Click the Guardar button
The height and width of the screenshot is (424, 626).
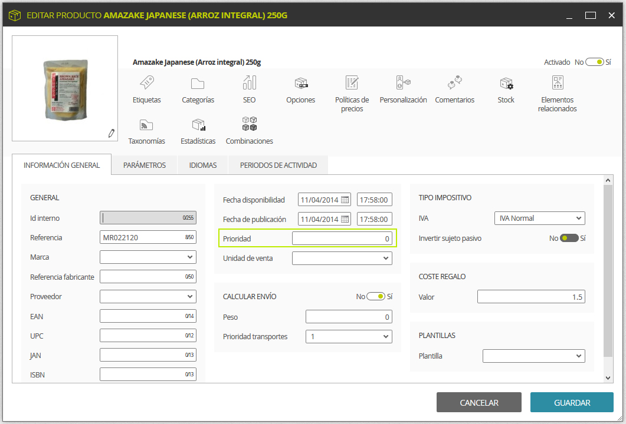pyautogui.click(x=572, y=402)
